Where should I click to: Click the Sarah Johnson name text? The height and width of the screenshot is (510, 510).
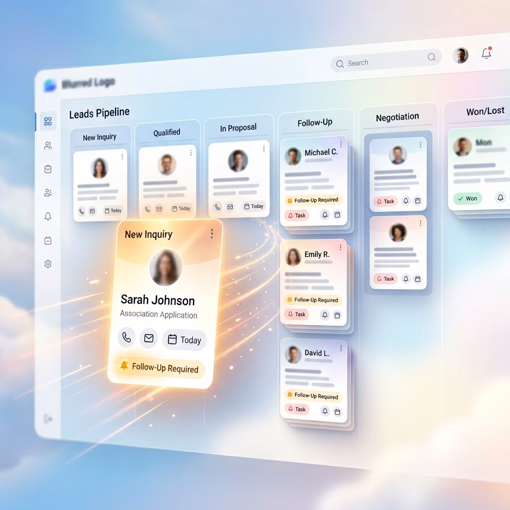pyautogui.click(x=158, y=300)
